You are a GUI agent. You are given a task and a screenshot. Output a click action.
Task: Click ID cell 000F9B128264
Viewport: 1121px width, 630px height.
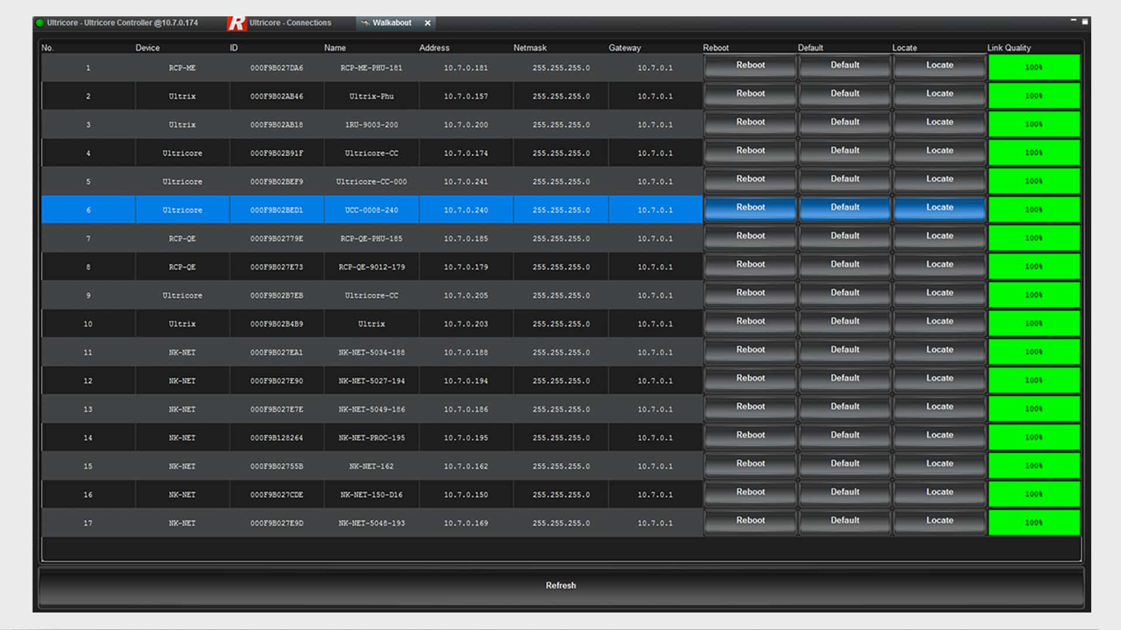277,438
